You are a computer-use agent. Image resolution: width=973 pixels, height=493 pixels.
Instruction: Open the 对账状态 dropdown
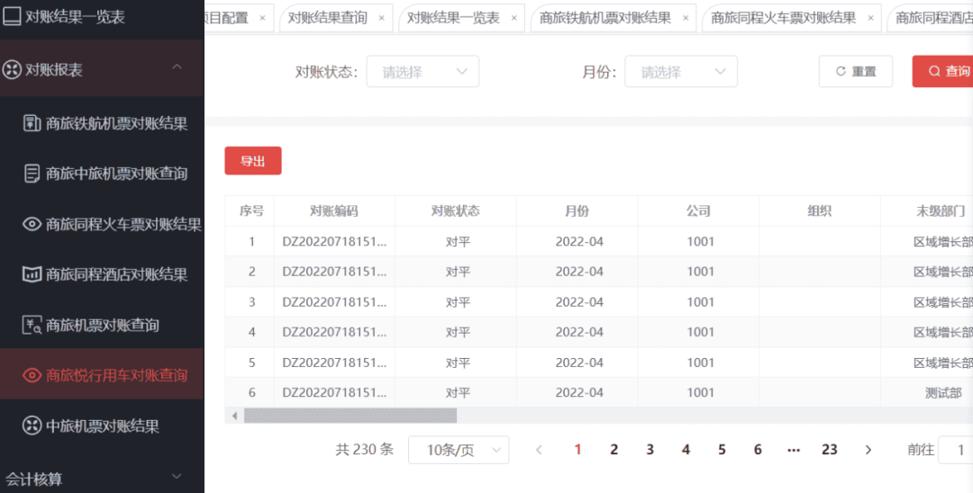pyautogui.click(x=422, y=72)
